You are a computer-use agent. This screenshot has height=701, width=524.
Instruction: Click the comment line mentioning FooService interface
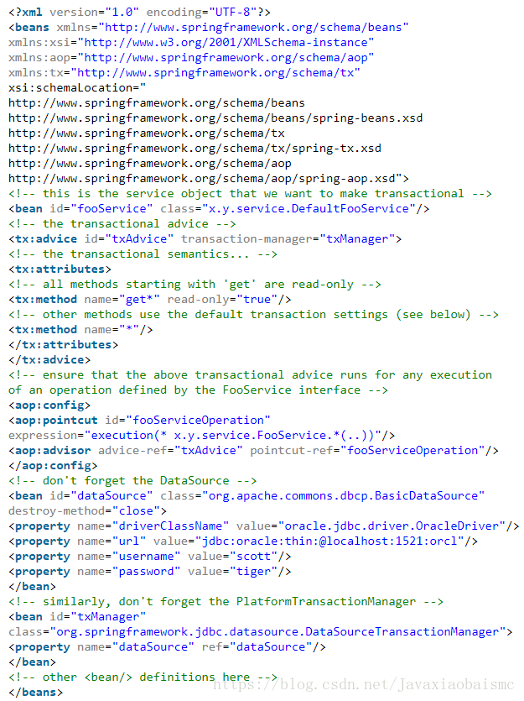[198, 390]
